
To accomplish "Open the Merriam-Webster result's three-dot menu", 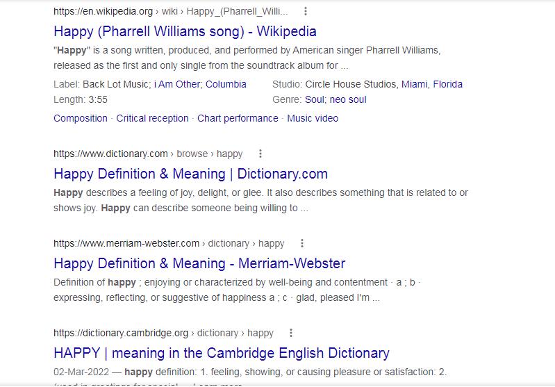I will (302, 243).
